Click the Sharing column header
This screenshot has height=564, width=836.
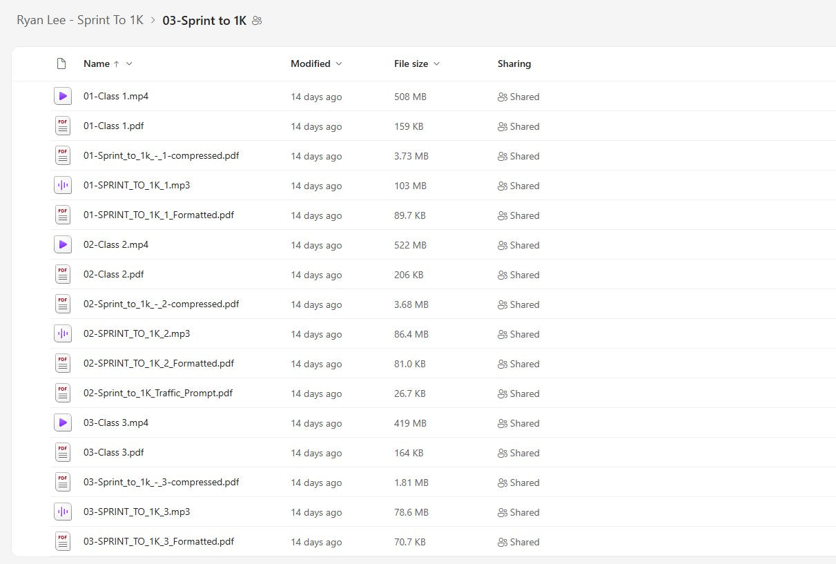pyautogui.click(x=514, y=64)
